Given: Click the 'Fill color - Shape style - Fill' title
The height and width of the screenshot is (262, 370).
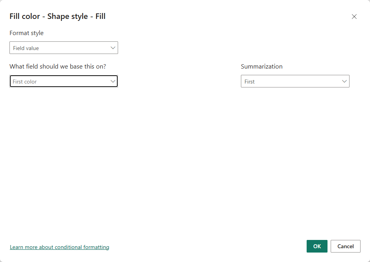Looking at the screenshot, I should (57, 17).
